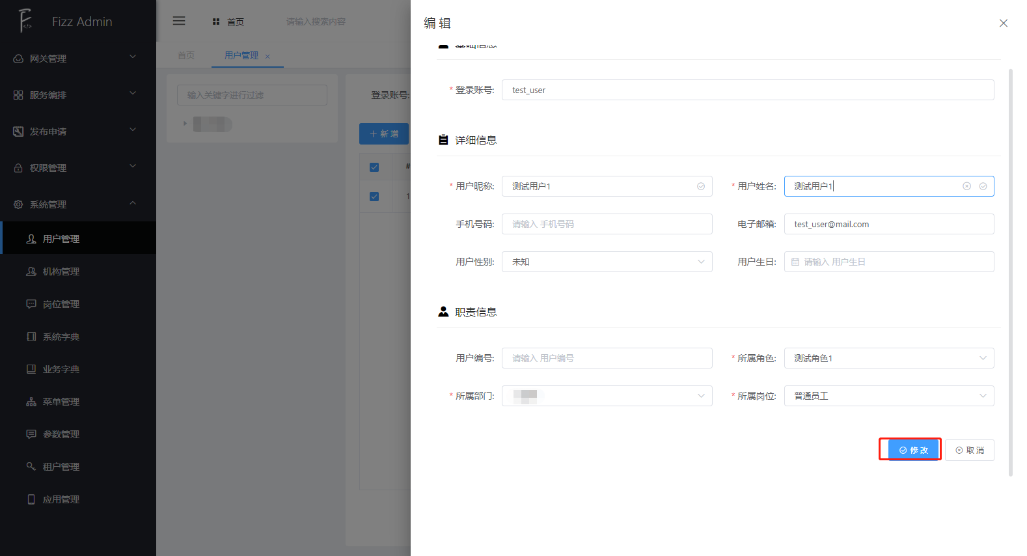Expand the 服务编排 menu chevron

tap(133, 93)
